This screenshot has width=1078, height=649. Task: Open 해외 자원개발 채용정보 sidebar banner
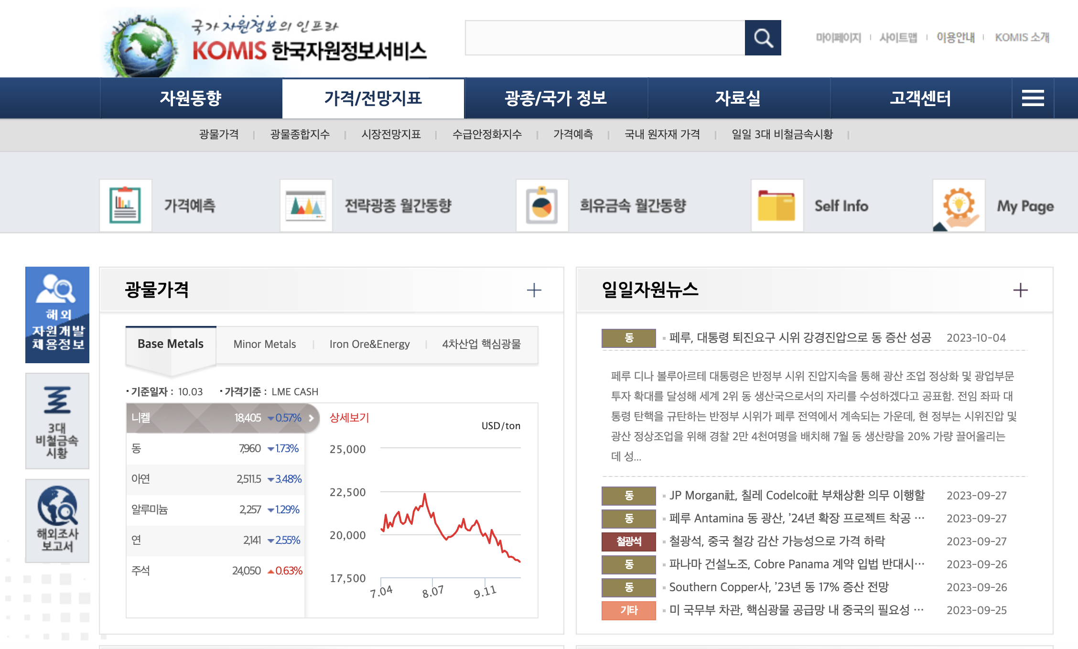coord(57,314)
